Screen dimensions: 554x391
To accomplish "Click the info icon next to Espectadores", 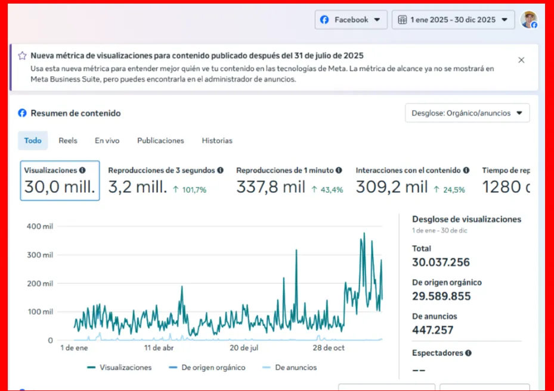I will point(468,353).
